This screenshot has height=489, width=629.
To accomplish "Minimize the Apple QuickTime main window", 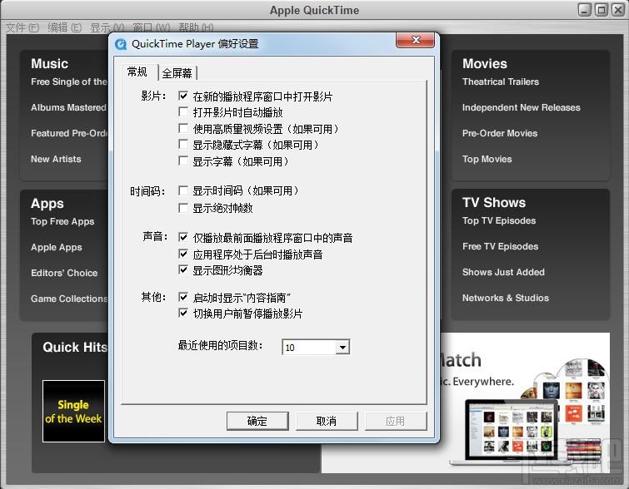I will 584,10.
